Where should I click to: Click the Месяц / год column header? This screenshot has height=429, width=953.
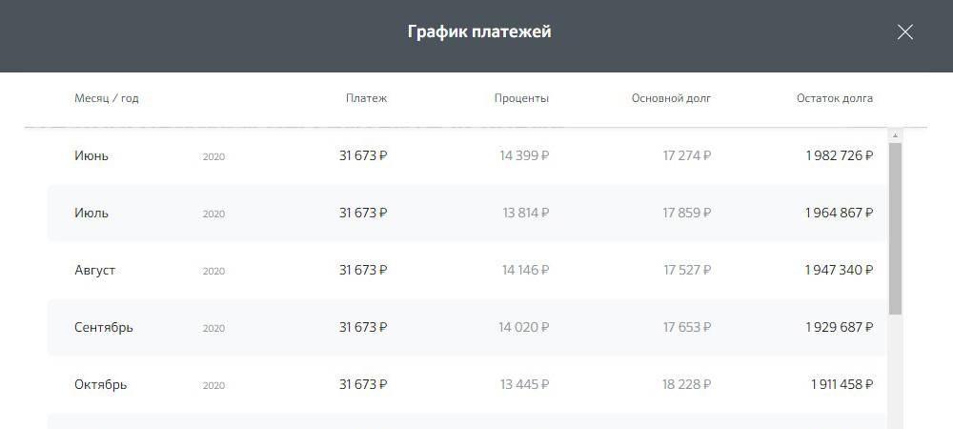[107, 98]
